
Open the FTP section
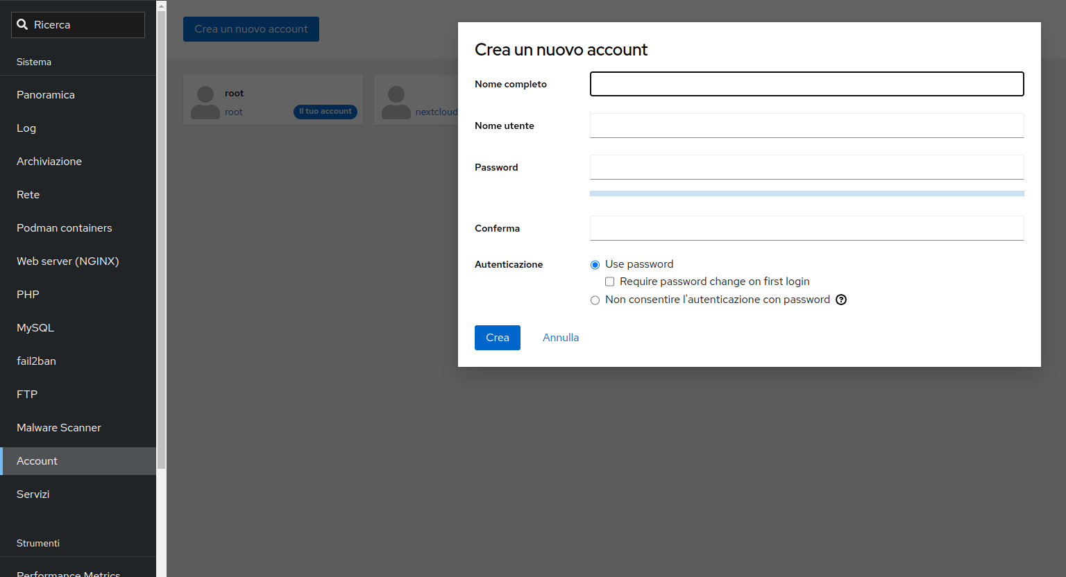pos(78,395)
